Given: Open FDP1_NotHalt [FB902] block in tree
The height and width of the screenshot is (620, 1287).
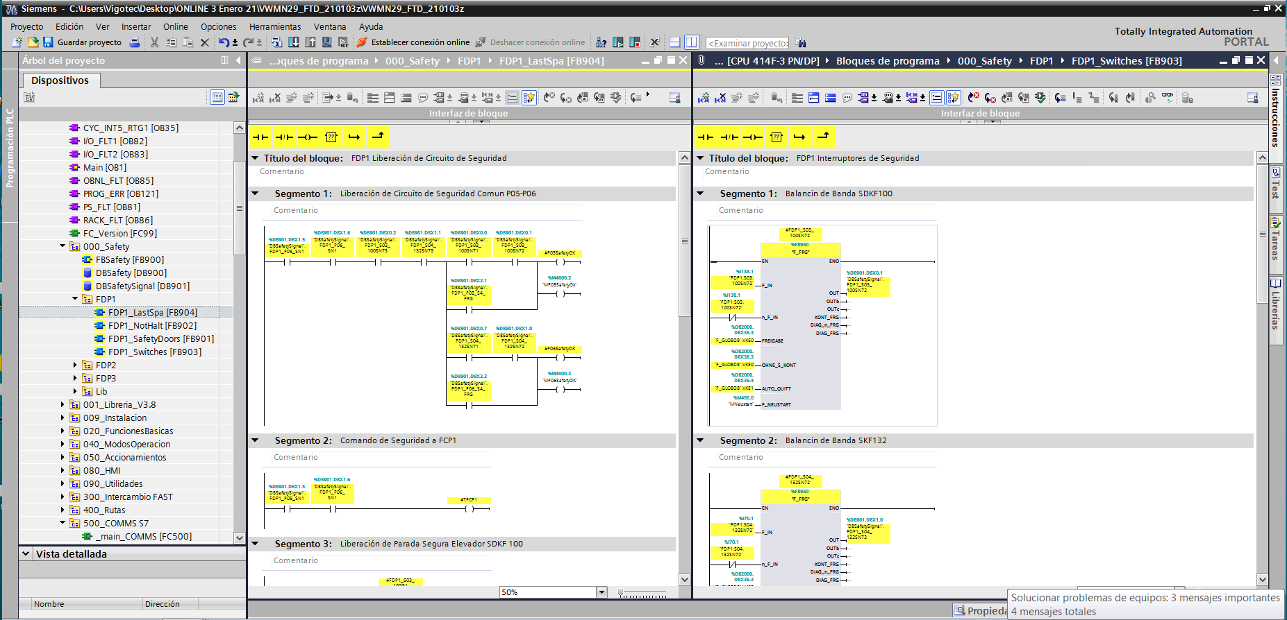Looking at the screenshot, I should click(x=151, y=325).
